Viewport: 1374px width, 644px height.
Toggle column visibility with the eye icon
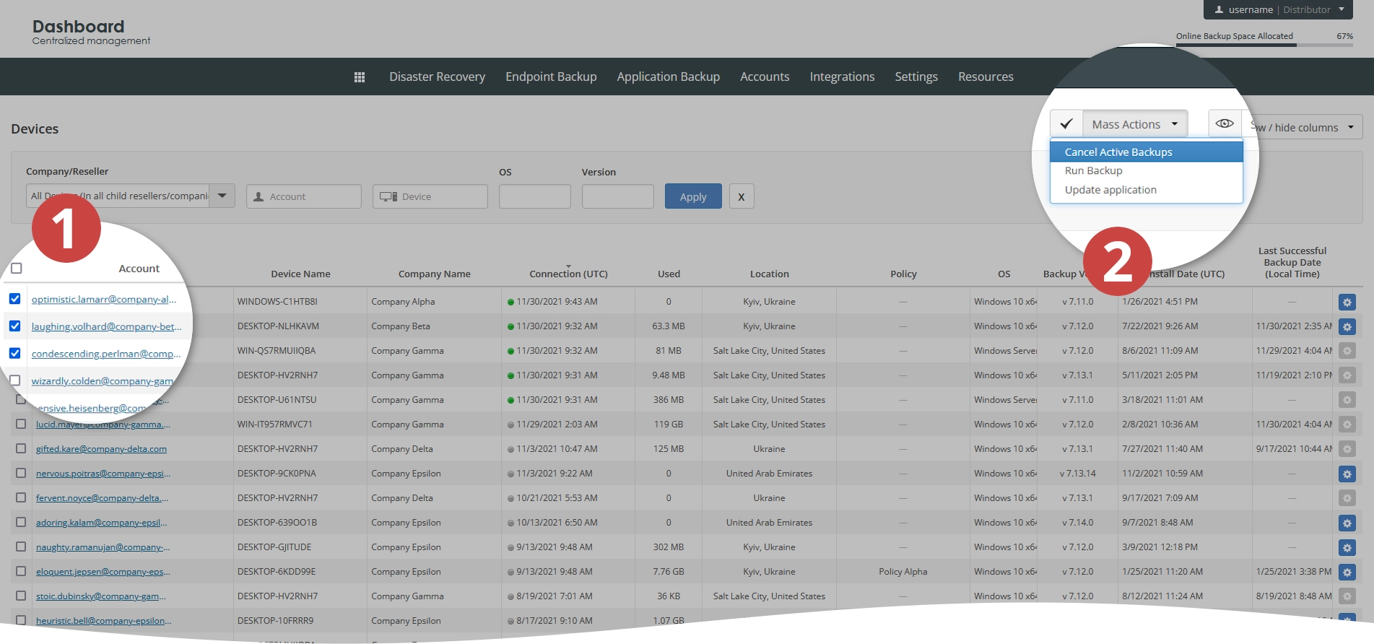tap(1225, 123)
